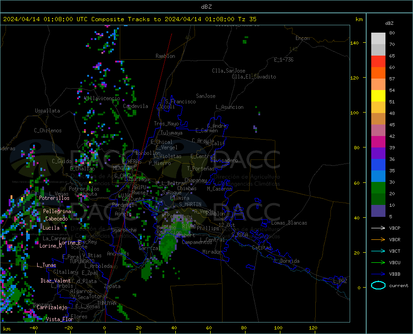
Task: Click the blue VBBB arrow icon
Action: point(378,274)
